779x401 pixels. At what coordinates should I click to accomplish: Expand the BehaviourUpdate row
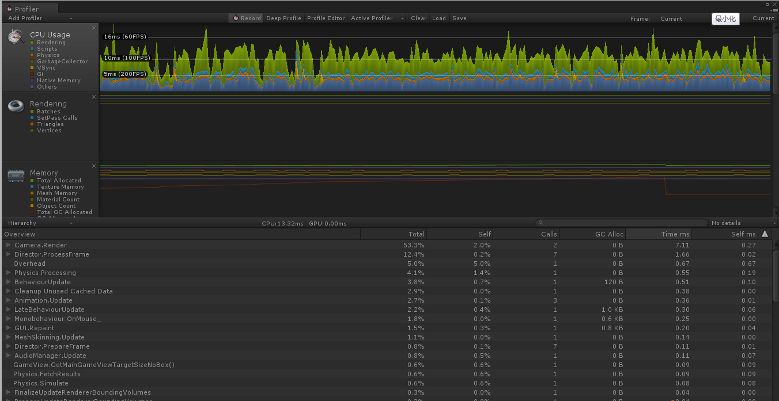(9, 282)
